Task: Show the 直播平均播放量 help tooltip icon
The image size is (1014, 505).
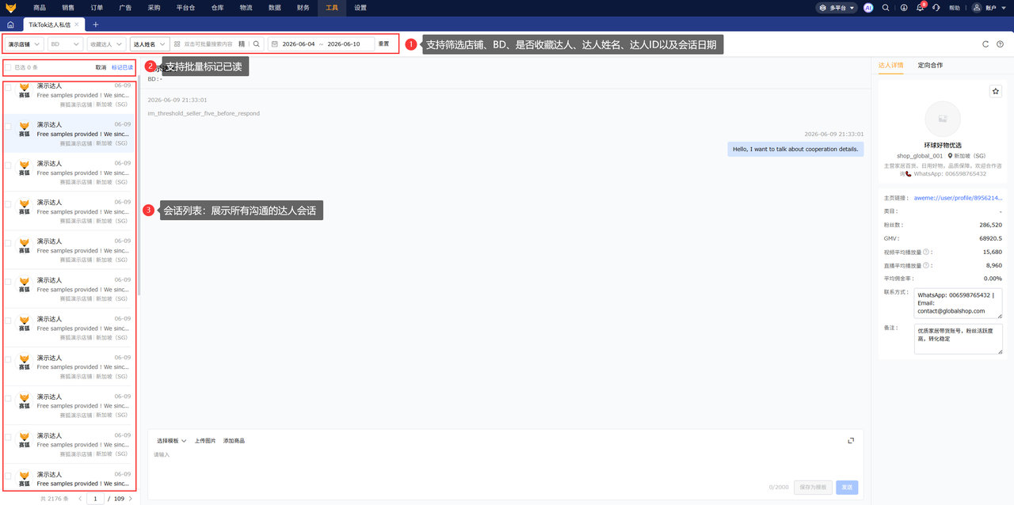Action: [927, 266]
